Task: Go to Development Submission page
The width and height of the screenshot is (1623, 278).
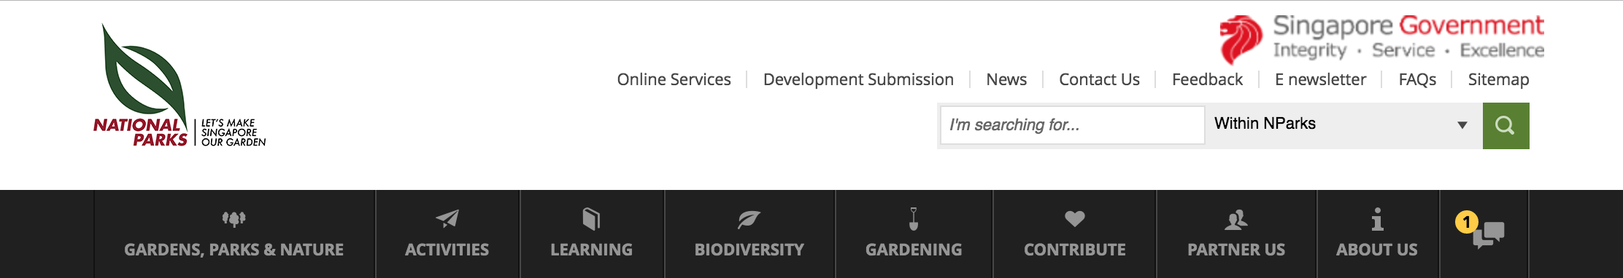Action: 858,79
